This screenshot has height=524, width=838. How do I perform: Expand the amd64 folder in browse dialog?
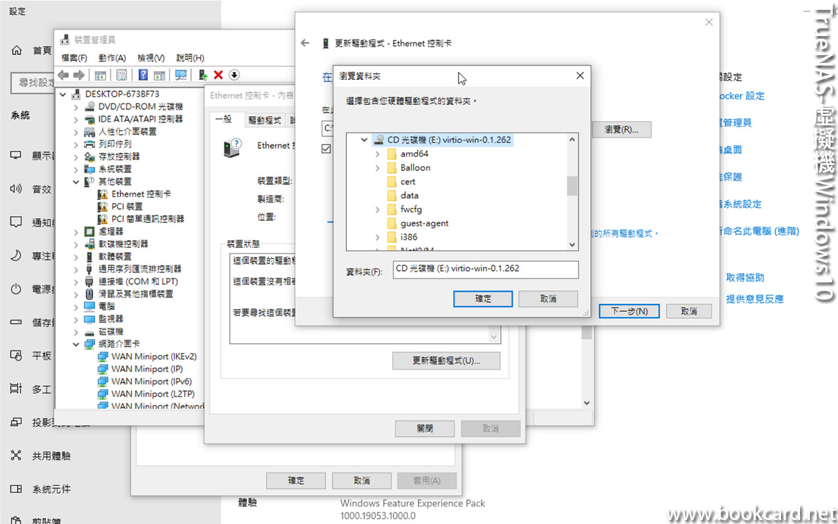[377, 153]
